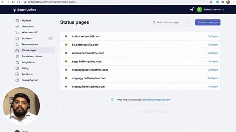This screenshot has height=132, width=236.
Task: Open stagingg.betteruptime.com row
Action: [x=140, y=78]
